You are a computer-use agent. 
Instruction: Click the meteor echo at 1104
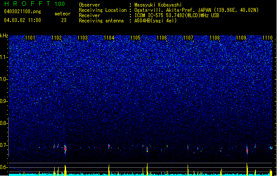pyautogui.click(x=109, y=146)
